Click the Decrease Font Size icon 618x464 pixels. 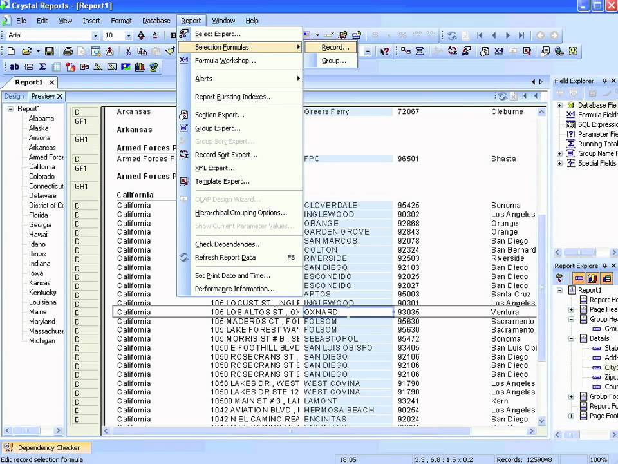pyautogui.click(x=155, y=35)
